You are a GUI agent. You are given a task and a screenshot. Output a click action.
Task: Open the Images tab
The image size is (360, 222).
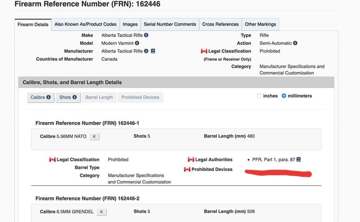[x=130, y=24]
